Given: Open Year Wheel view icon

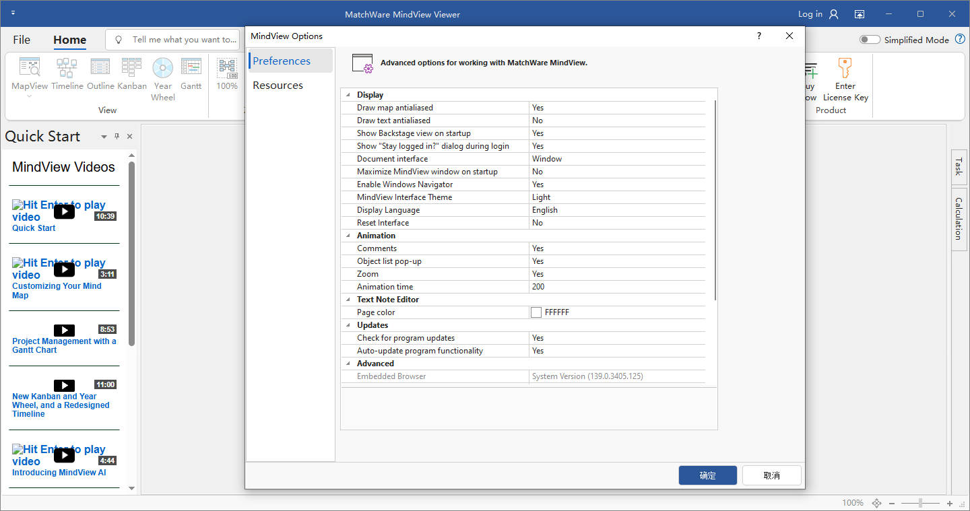Looking at the screenshot, I should click(x=163, y=68).
